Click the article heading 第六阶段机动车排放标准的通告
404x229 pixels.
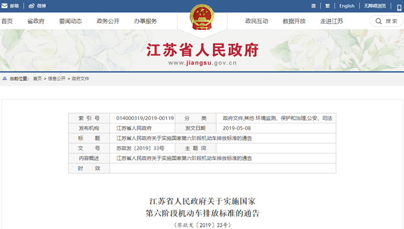[x=203, y=213]
